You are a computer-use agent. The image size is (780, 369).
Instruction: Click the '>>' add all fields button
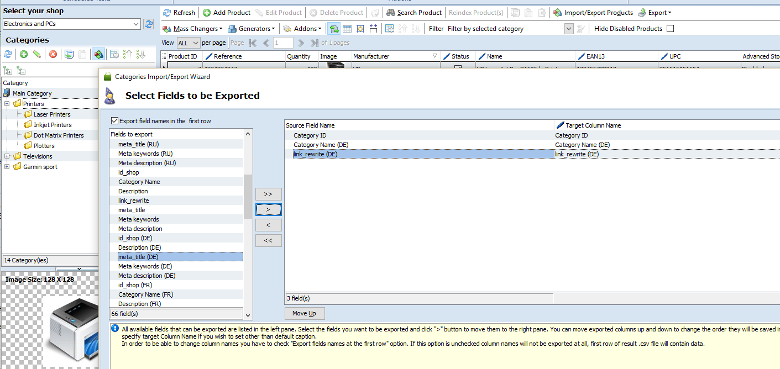point(268,194)
